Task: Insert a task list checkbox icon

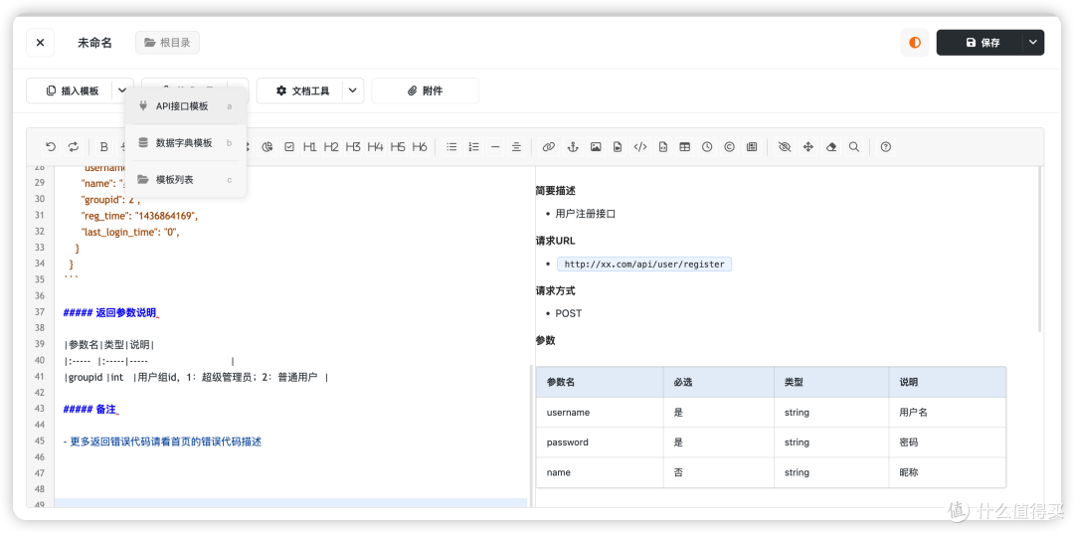Action: pyautogui.click(x=289, y=146)
